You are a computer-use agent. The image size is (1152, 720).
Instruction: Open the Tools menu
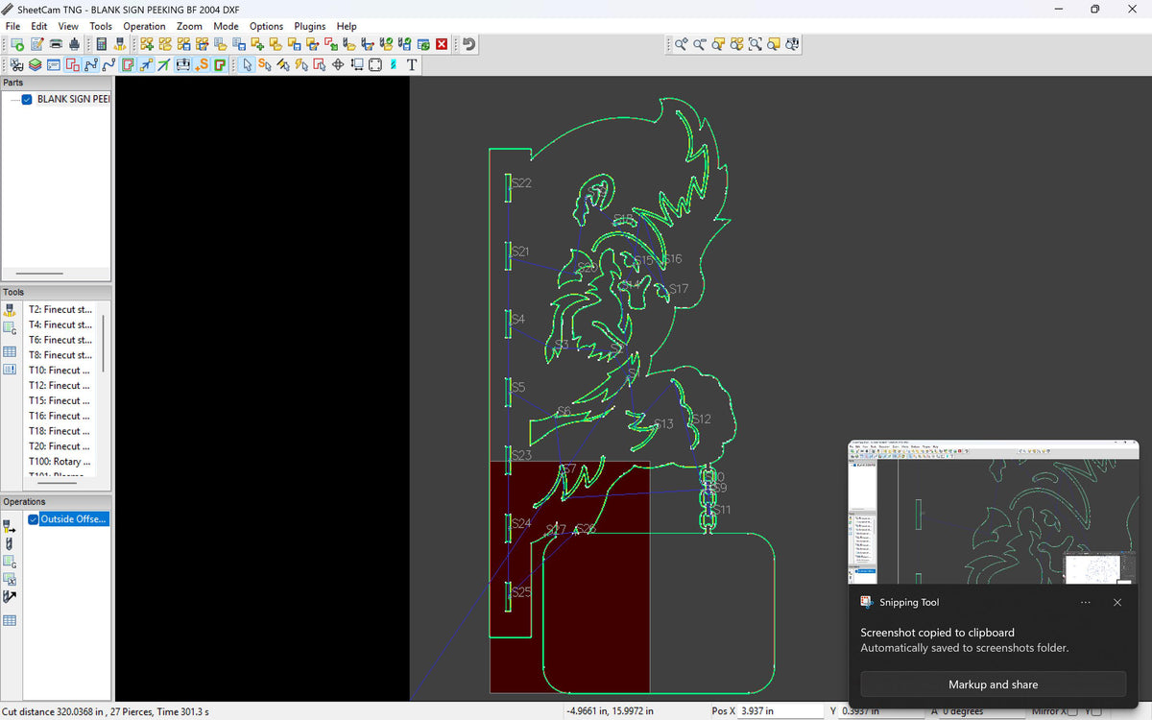click(x=101, y=26)
